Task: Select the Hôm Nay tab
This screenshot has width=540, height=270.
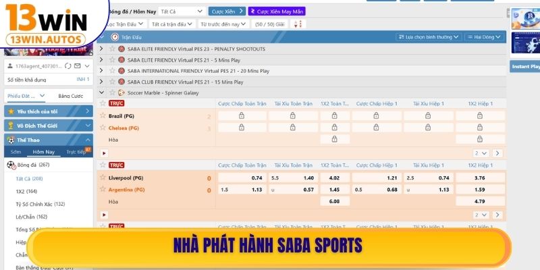Action: (44, 152)
